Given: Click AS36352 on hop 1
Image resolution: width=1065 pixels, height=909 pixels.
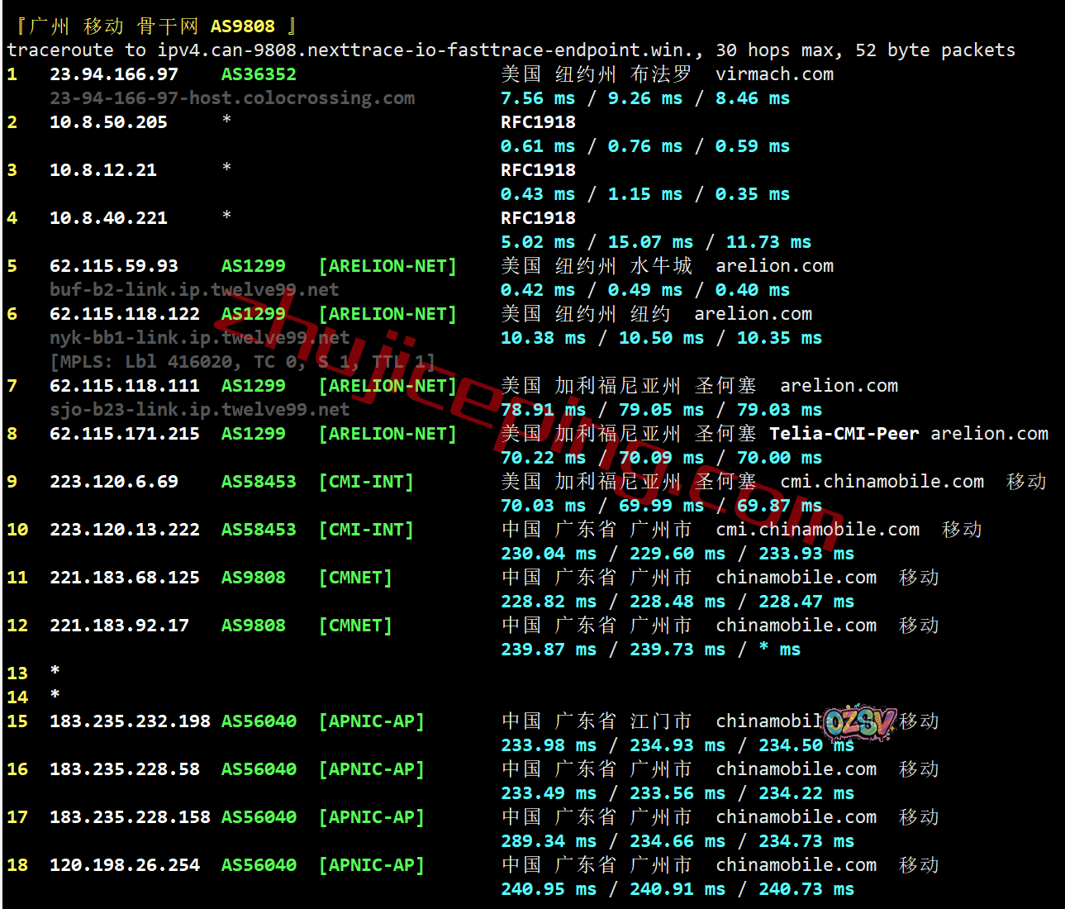Looking at the screenshot, I should pos(259,74).
